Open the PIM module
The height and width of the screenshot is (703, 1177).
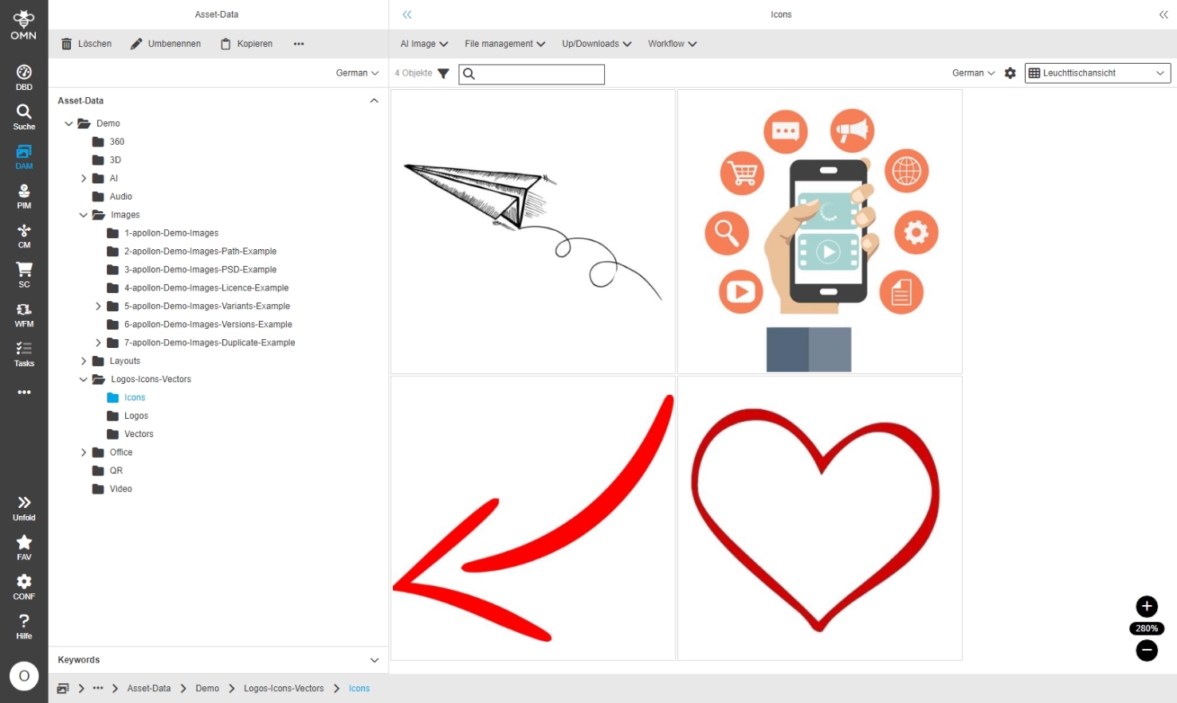point(24,197)
